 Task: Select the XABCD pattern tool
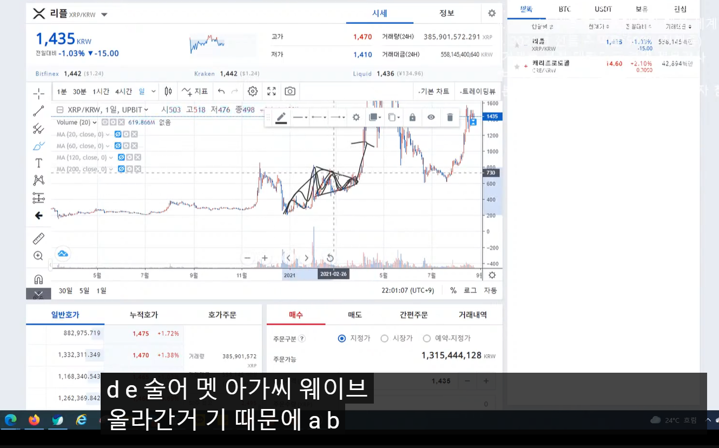click(38, 180)
